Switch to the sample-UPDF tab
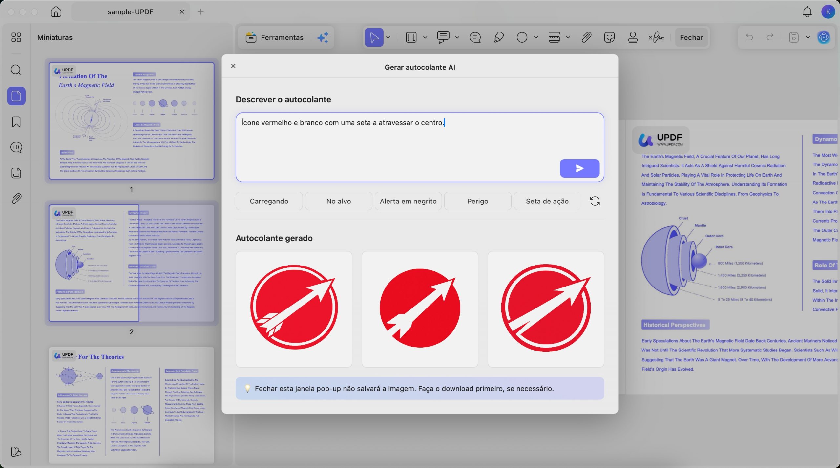This screenshot has width=840, height=468. (x=130, y=12)
